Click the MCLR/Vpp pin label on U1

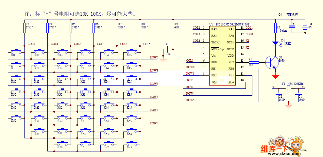[218, 49]
